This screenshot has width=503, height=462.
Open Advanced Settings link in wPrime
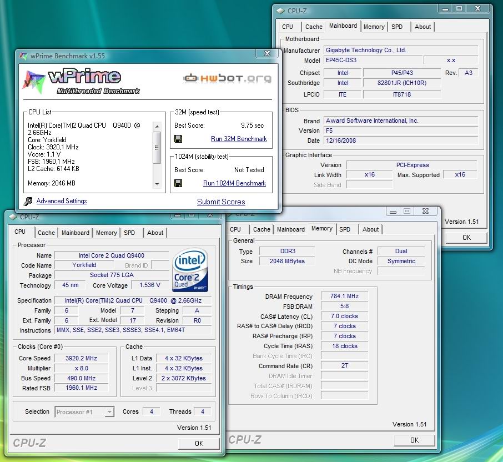62,201
